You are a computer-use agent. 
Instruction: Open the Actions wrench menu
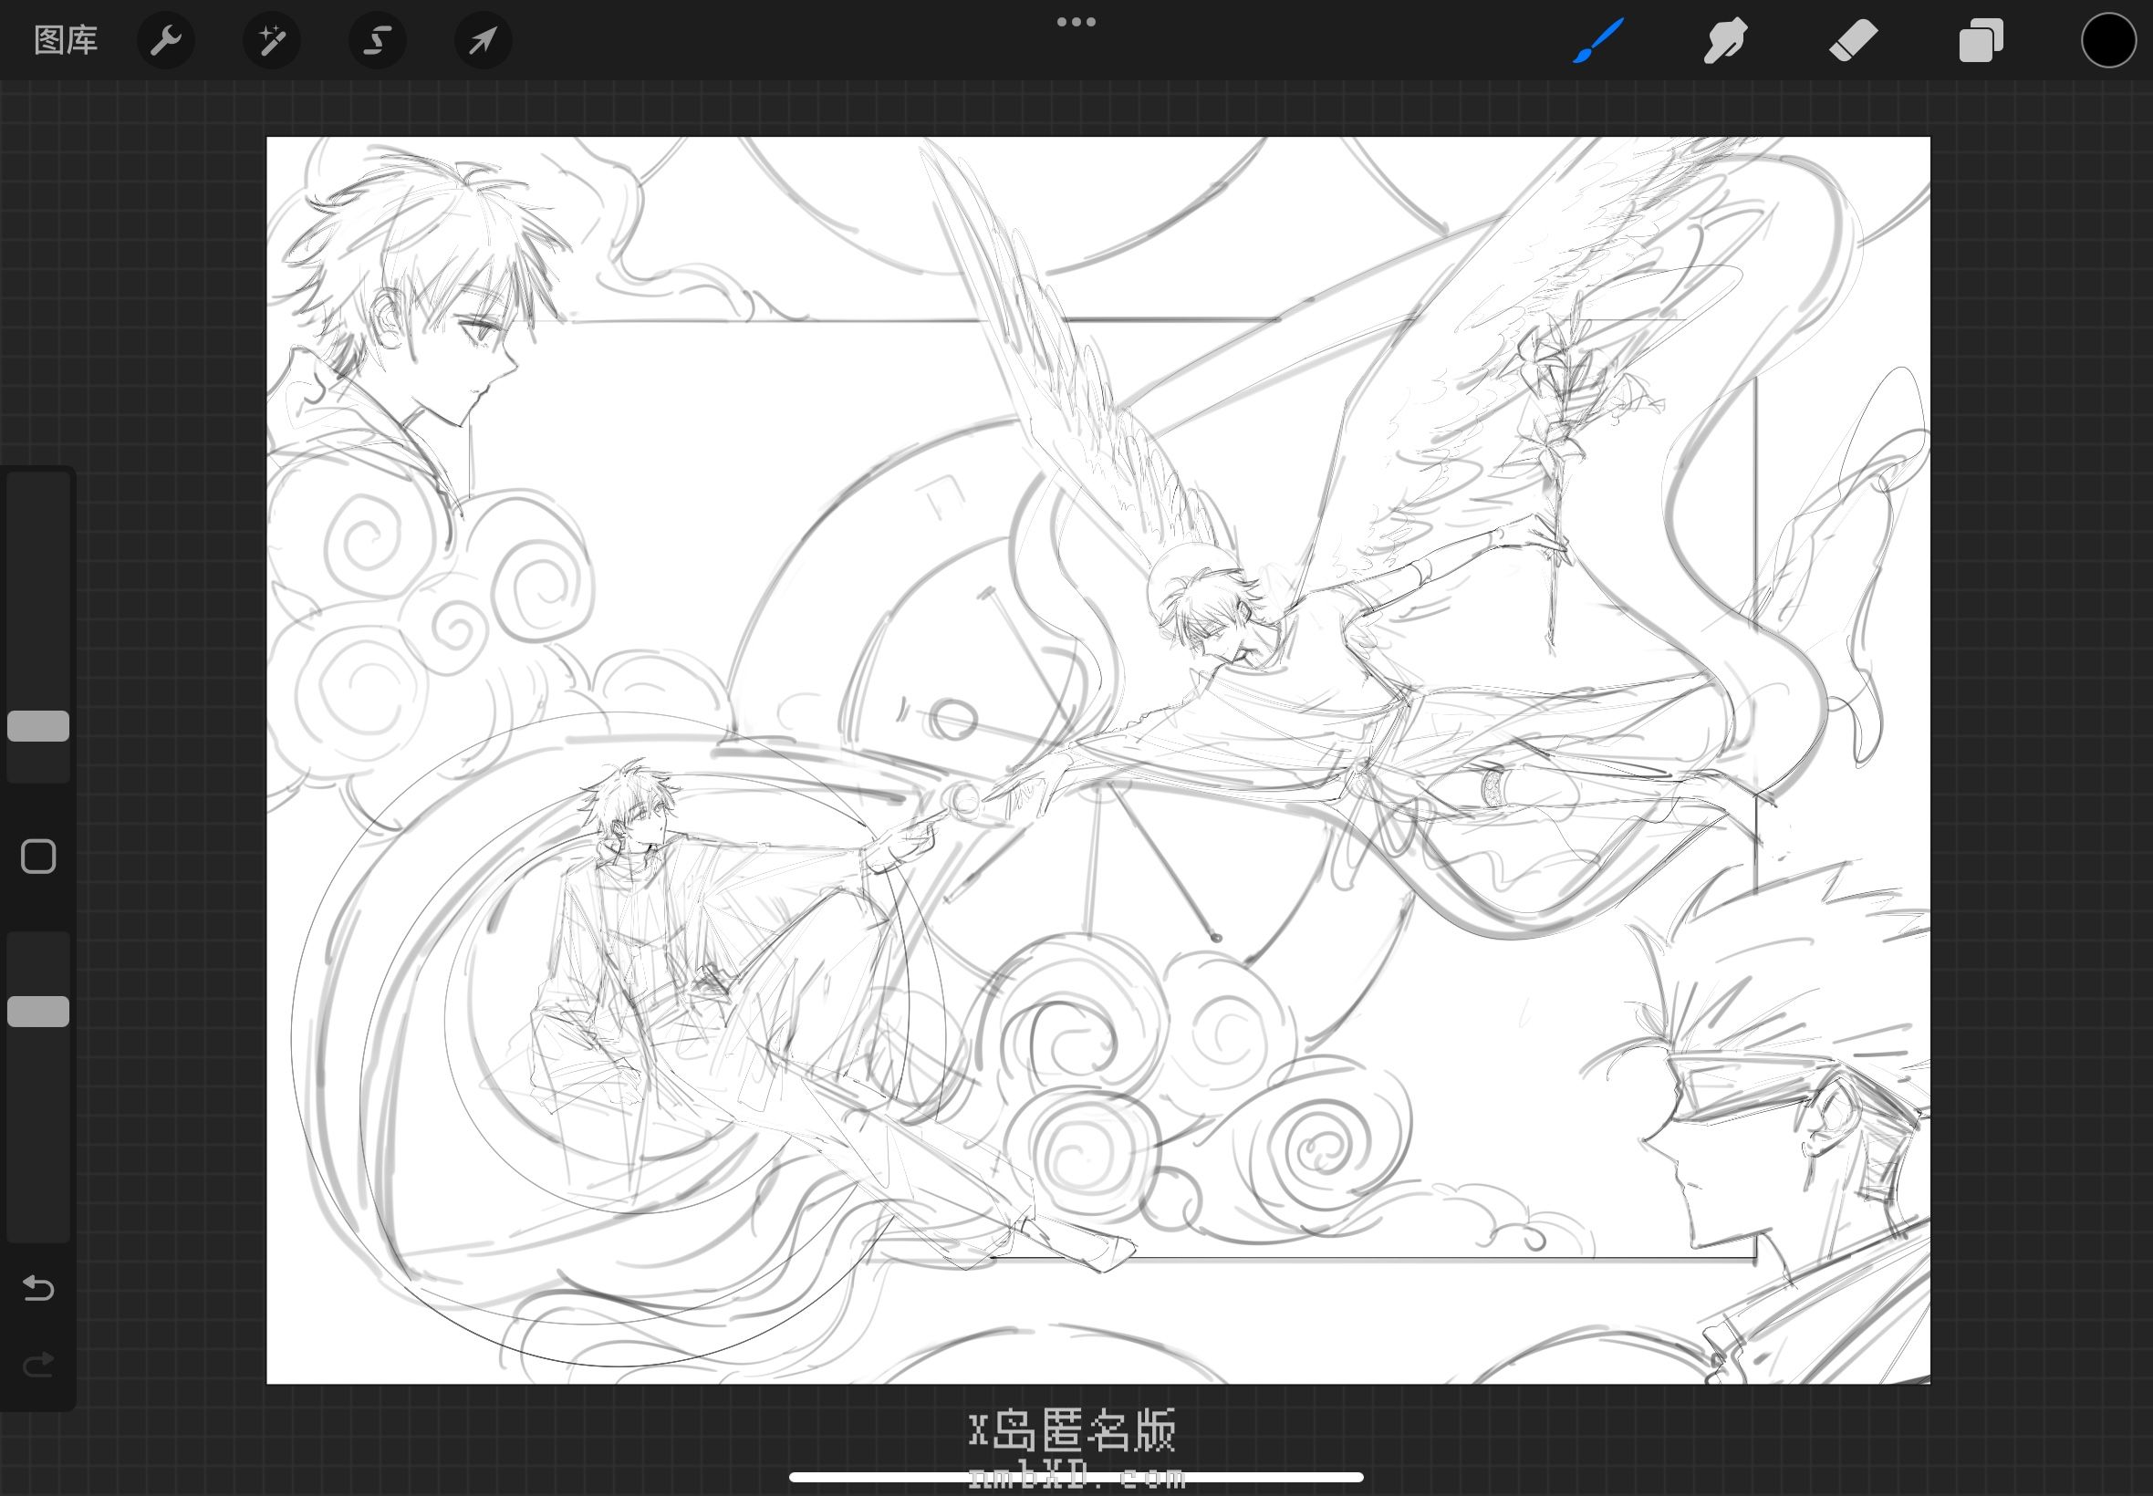[166, 40]
